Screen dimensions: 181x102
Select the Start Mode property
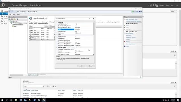point(75,33)
